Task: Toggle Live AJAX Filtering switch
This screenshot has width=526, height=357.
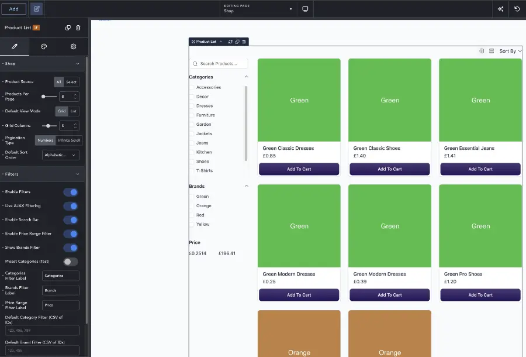Action: click(x=71, y=206)
